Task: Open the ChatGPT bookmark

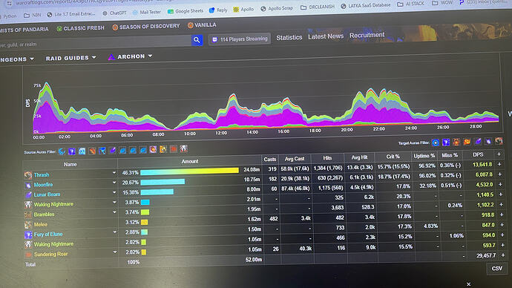Action: pyautogui.click(x=114, y=13)
